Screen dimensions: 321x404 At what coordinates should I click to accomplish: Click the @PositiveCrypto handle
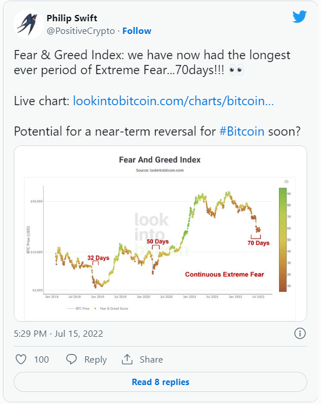tap(80, 31)
